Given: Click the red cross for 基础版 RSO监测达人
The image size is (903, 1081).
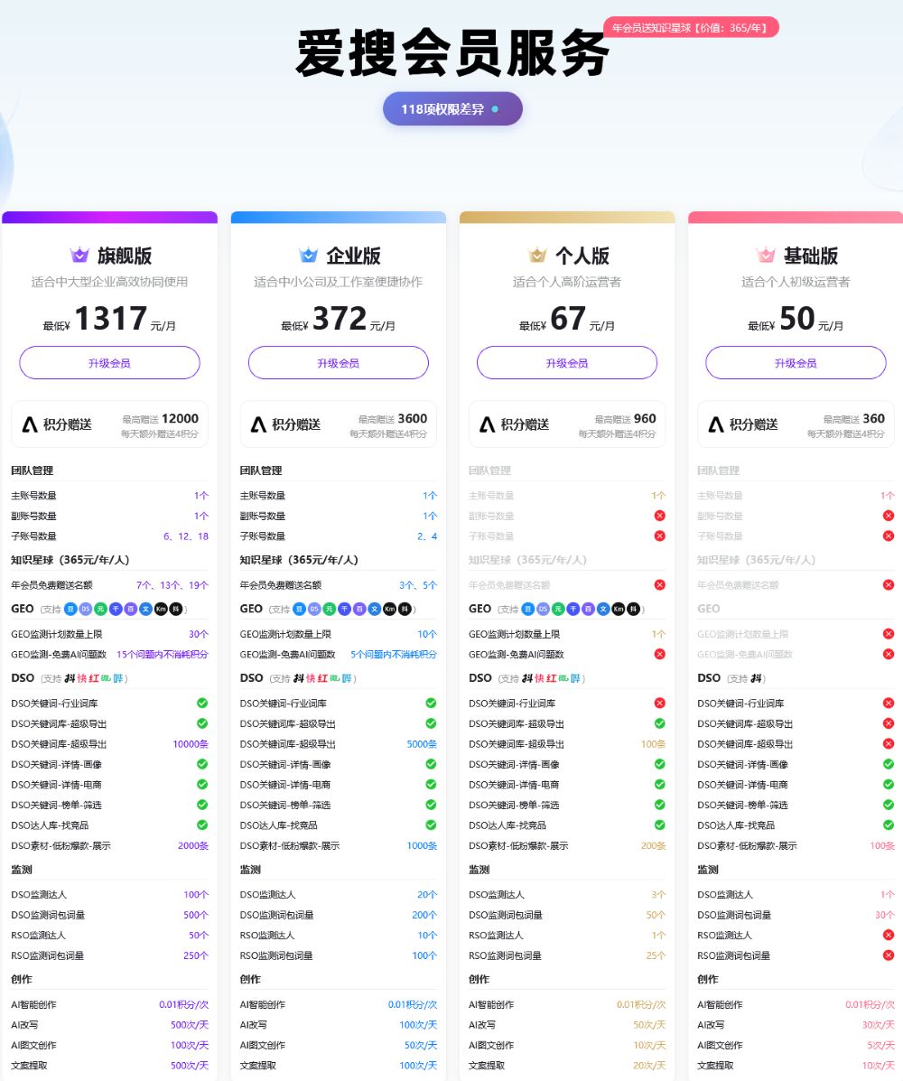Looking at the screenshot, I should pyautogui.click(x=889, y=935).
